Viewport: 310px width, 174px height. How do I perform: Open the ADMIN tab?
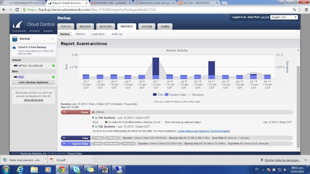[165, 27]
